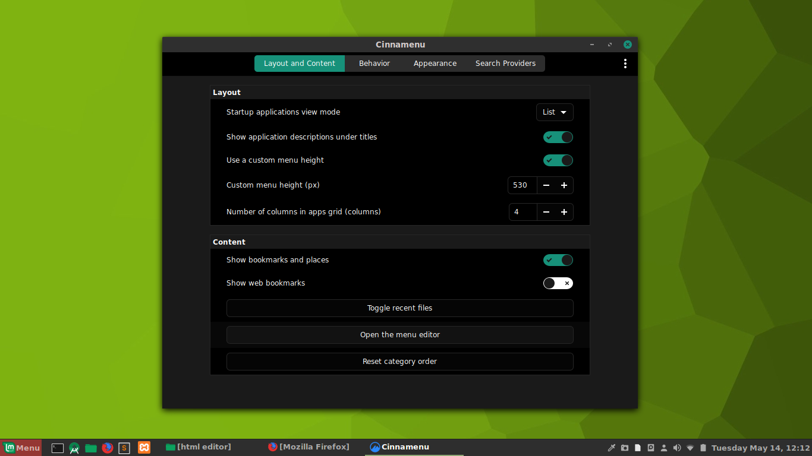Image resolution: width=812 pixels, height=456 pixels.
Task: Launch Firefox from the taskbar icon
Action: [108, 448]
